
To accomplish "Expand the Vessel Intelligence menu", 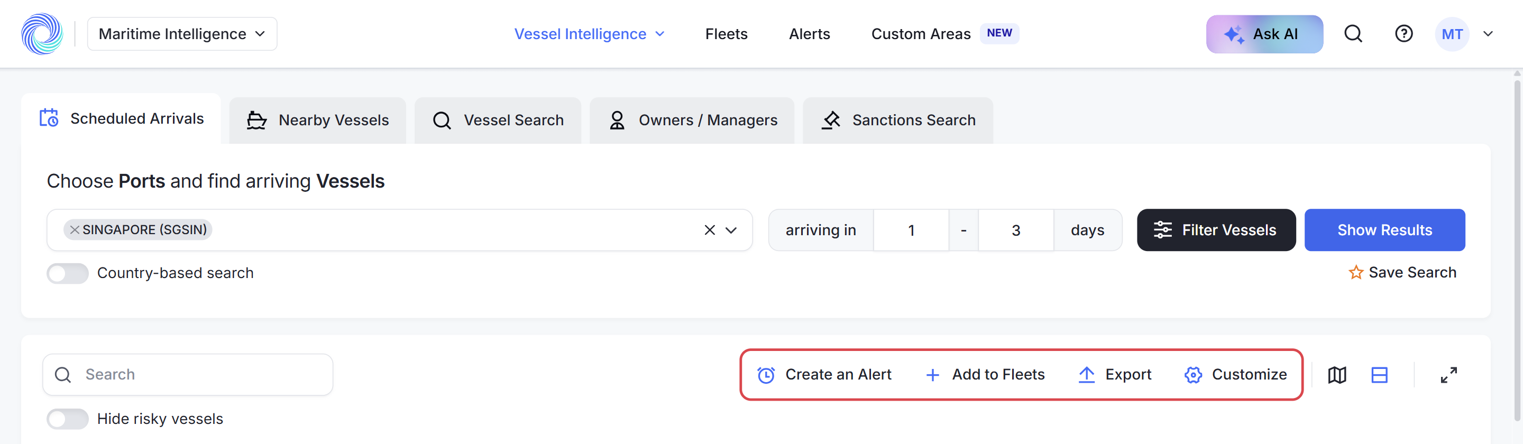I will tap(590, 34).
